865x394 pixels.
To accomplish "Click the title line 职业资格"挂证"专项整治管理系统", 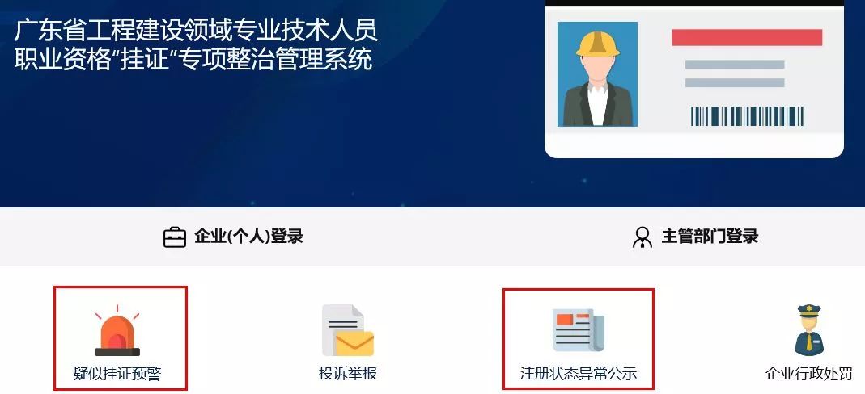I will tap(193, 60).
